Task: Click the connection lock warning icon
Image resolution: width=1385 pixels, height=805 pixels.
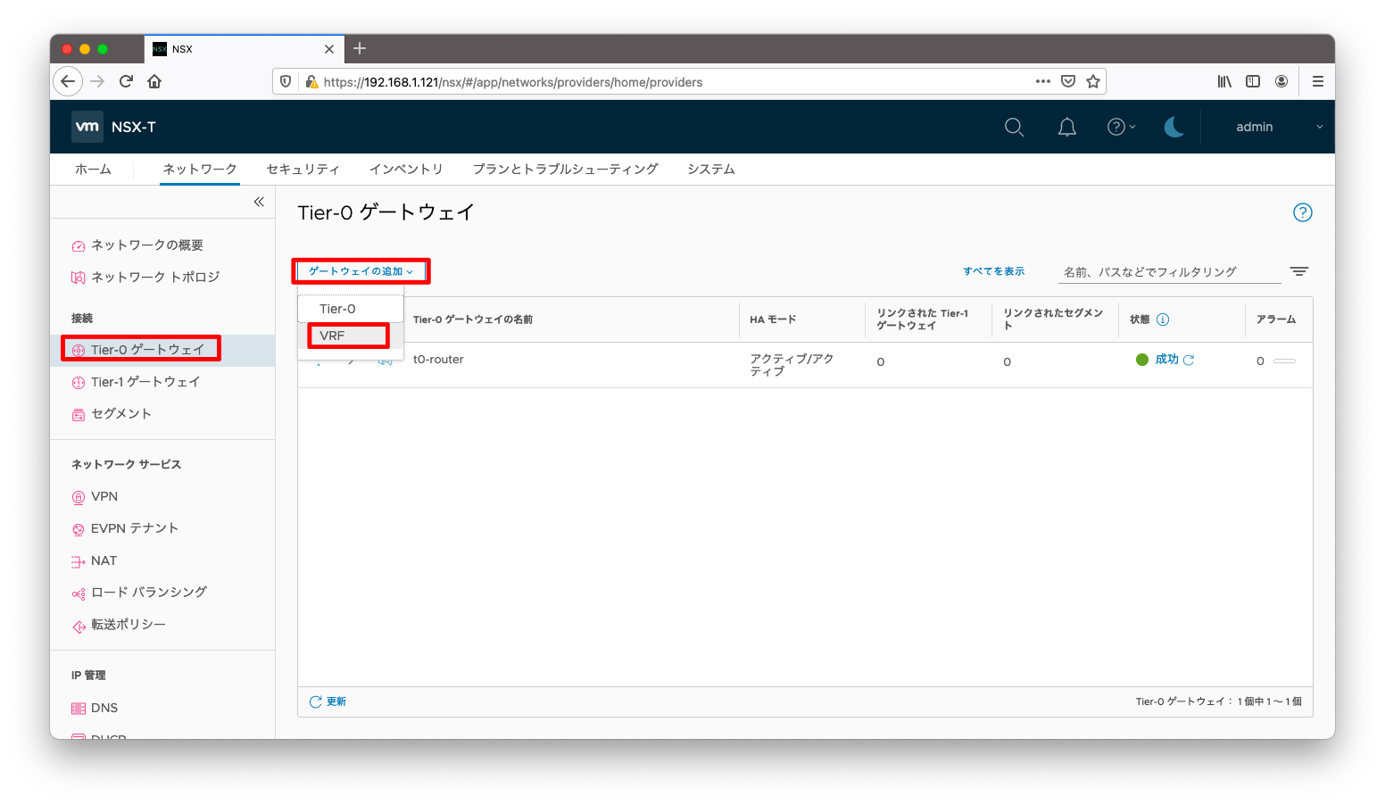Action: [311, 81]
